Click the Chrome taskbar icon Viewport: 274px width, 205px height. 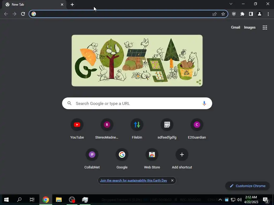(x=45, y=200)
